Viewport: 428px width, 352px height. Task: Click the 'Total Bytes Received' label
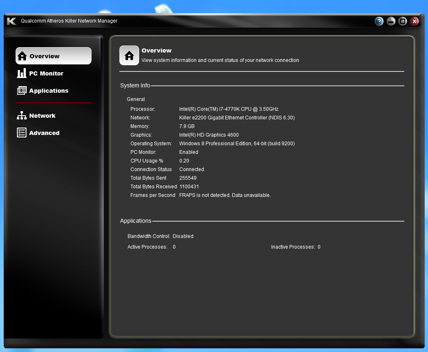coord(153,187)
